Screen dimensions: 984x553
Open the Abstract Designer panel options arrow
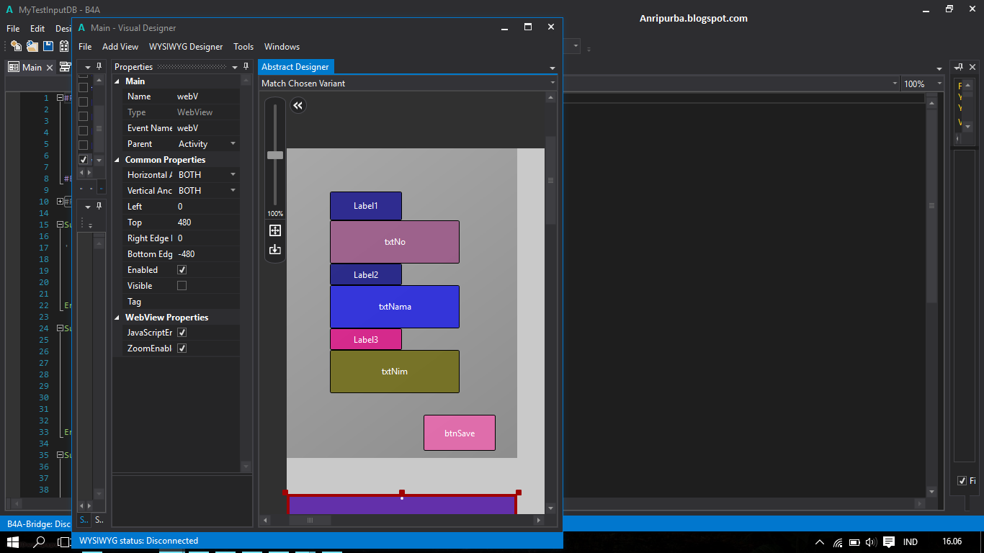553,68
